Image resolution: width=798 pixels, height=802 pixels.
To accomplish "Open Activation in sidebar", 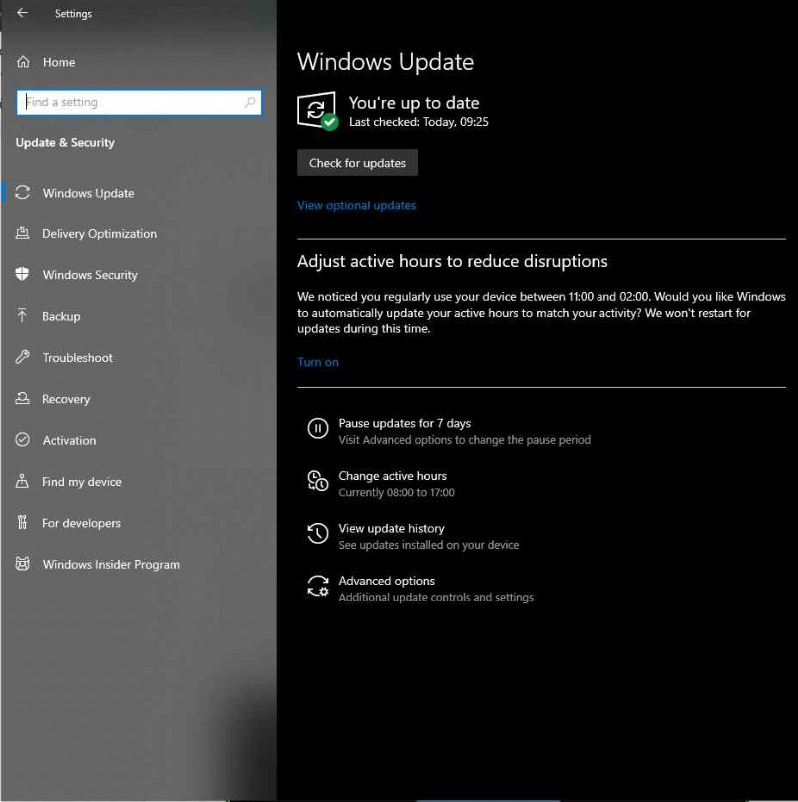I will (x=69, y=440).
